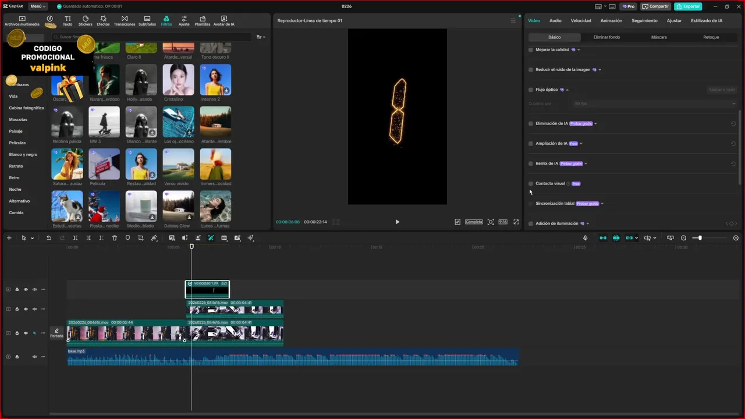Enable the Remix de IA checkbox
Viewport: 745px width, 419px height.
coord(530,164)
